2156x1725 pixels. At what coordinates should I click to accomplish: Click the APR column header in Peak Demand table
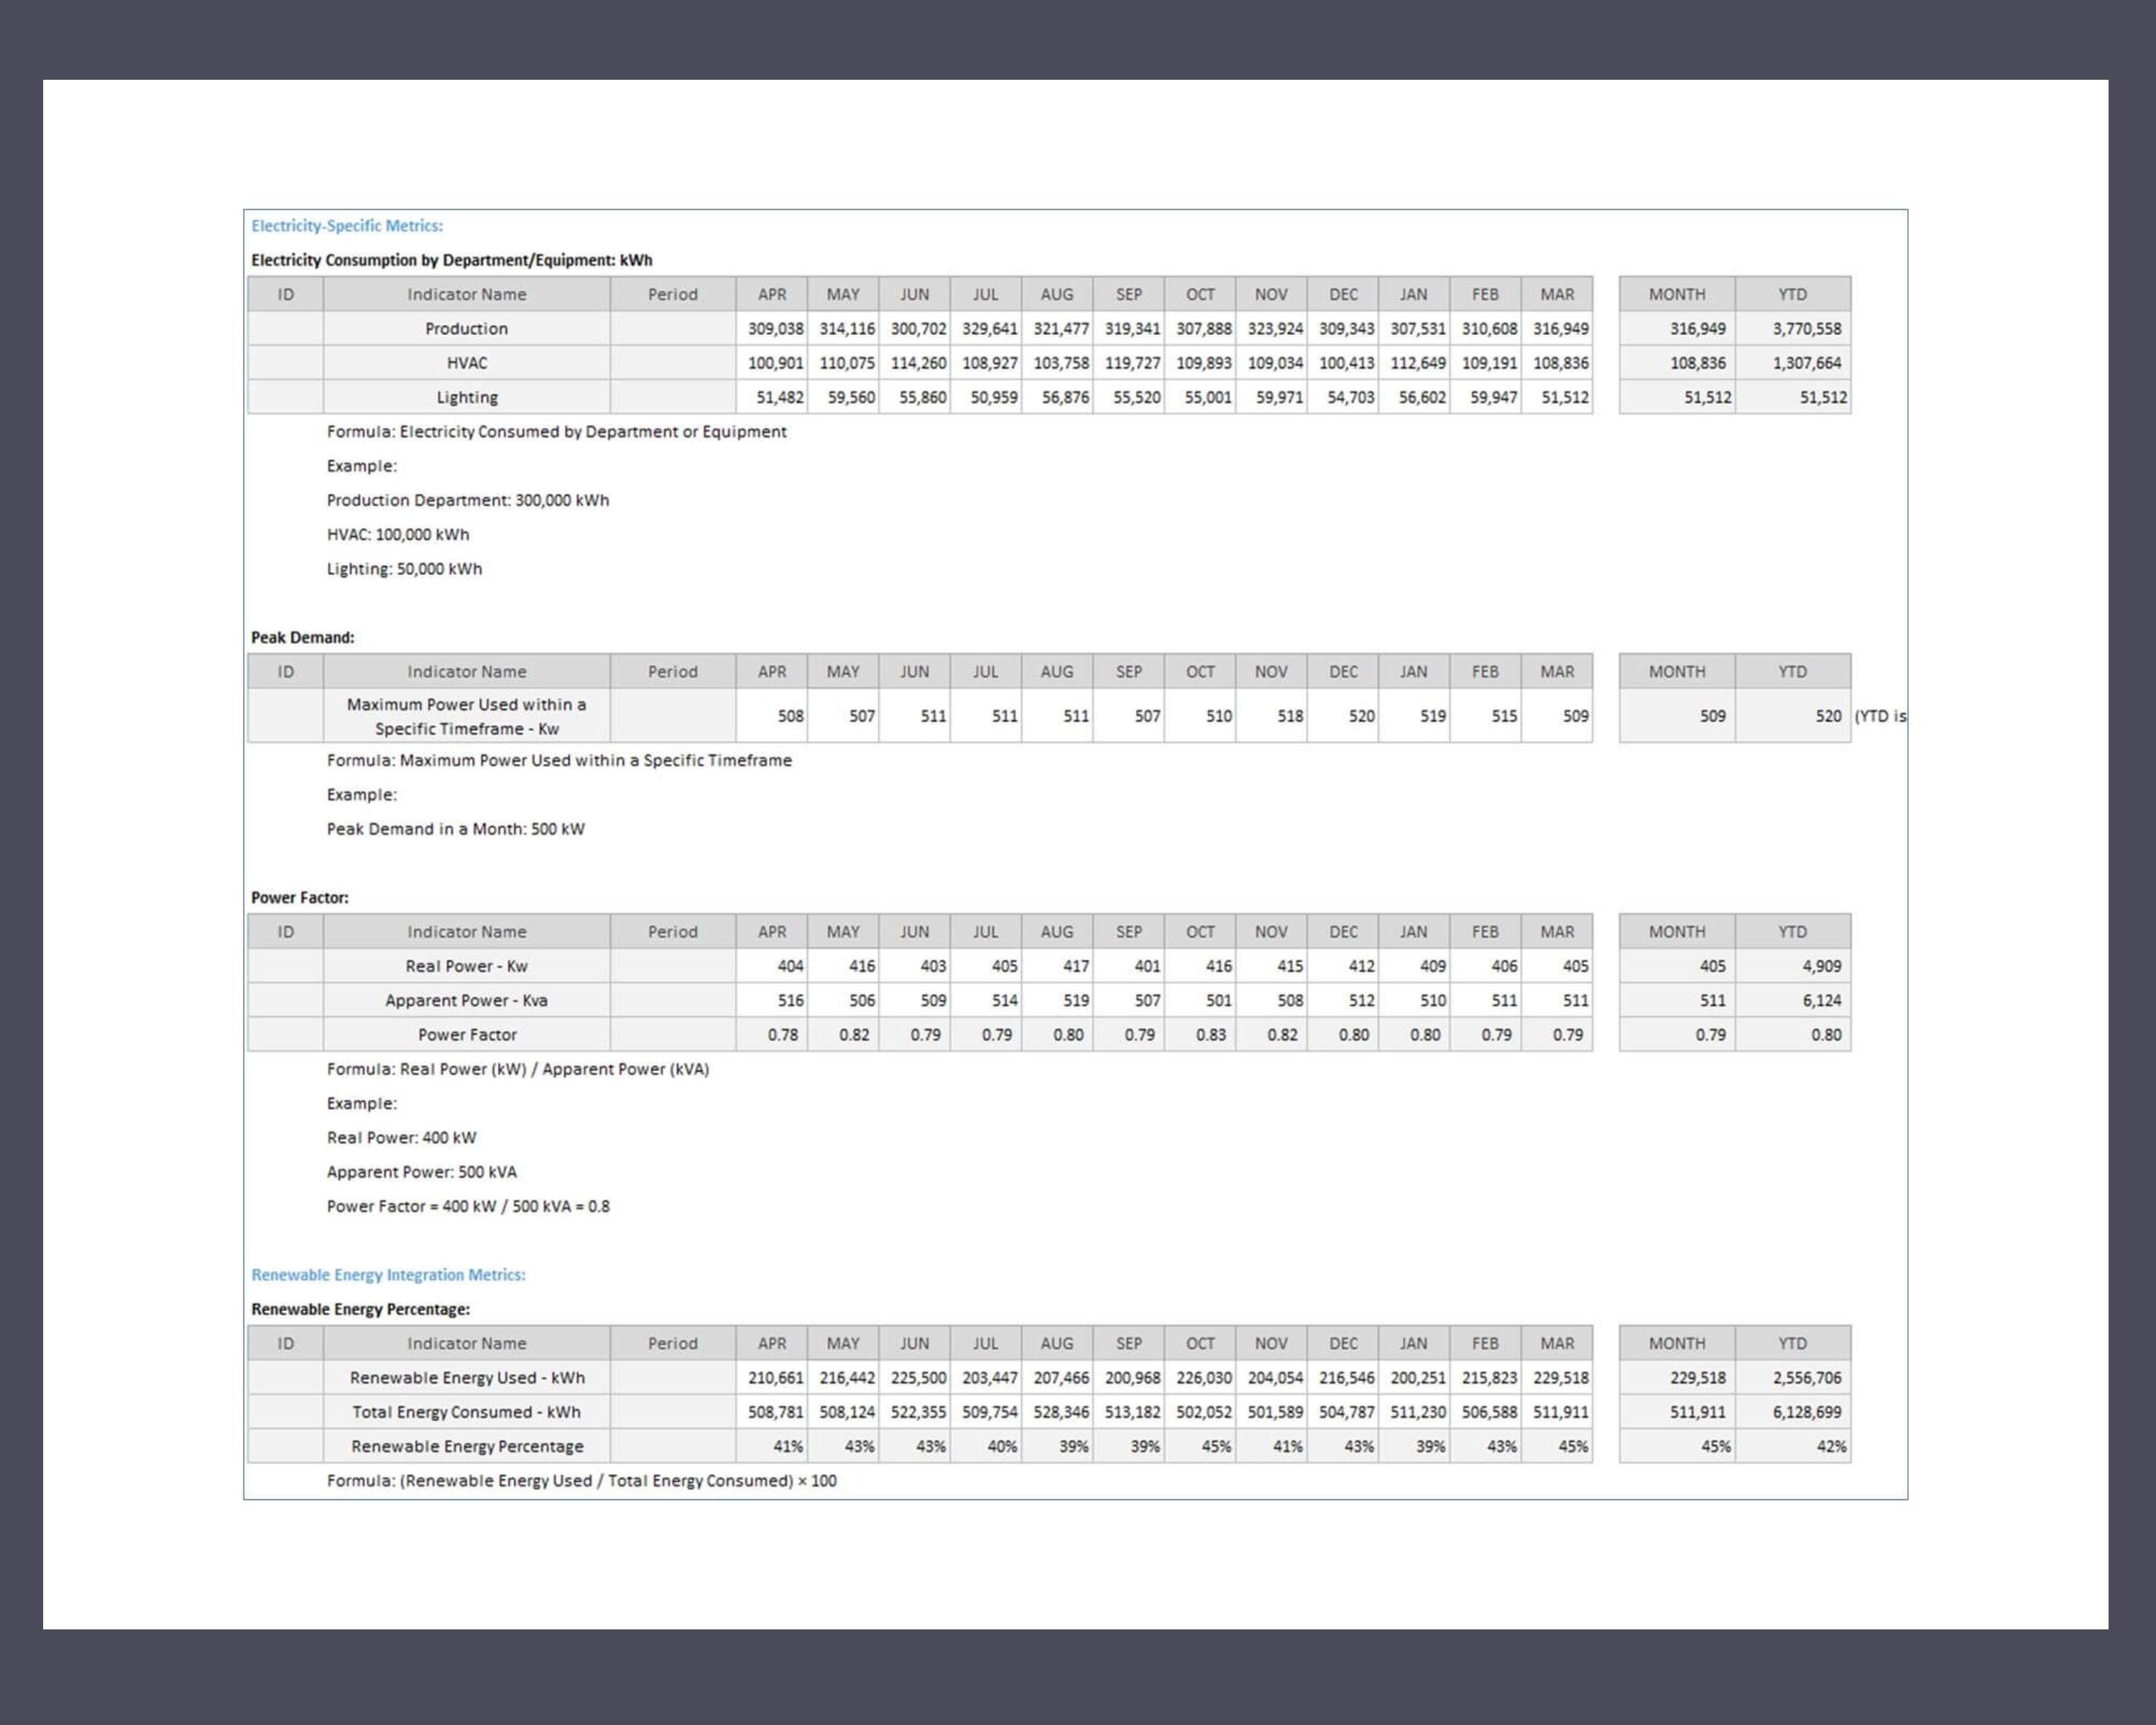click(x=772, y=671)
